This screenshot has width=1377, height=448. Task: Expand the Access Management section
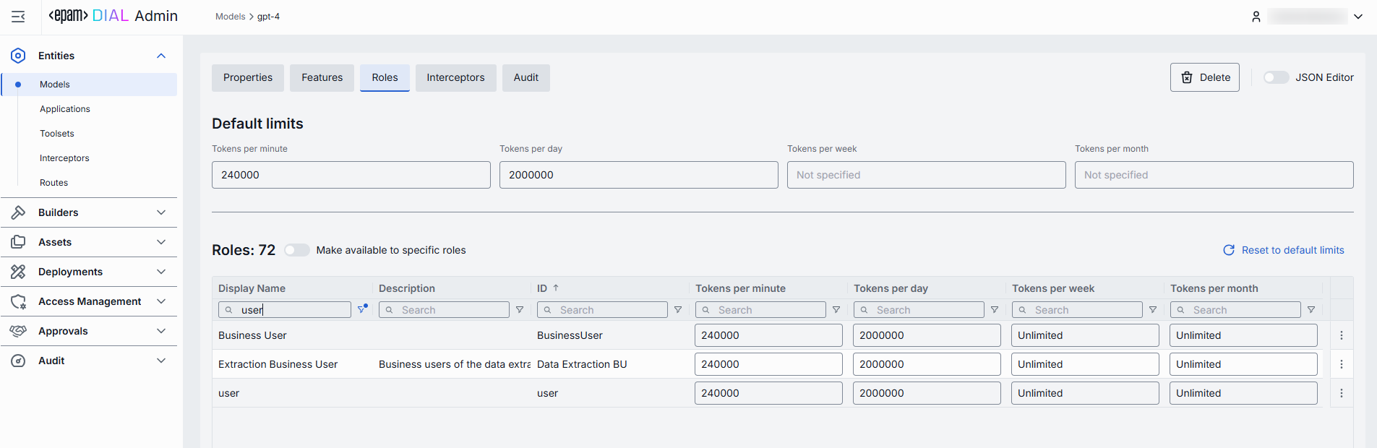[161, 301]
